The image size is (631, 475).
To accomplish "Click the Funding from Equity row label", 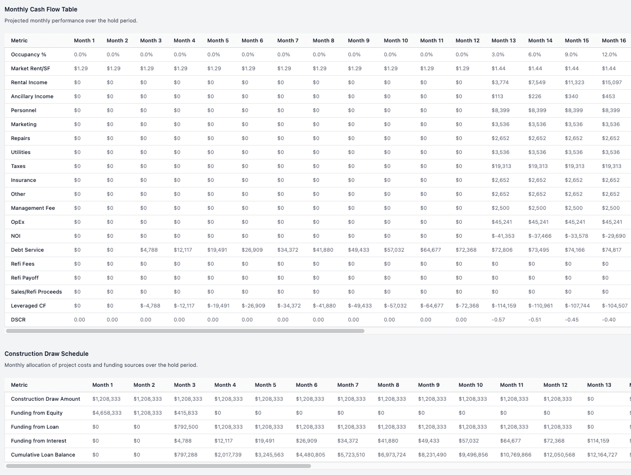I will 37,413.
